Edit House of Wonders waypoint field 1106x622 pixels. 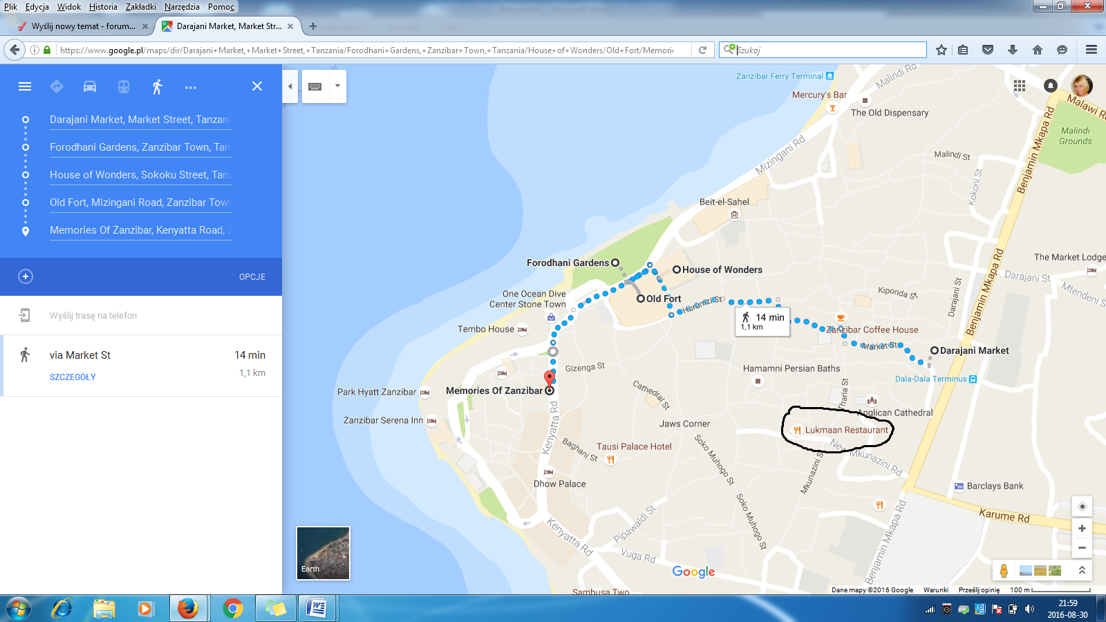click(x=140, y=175)
